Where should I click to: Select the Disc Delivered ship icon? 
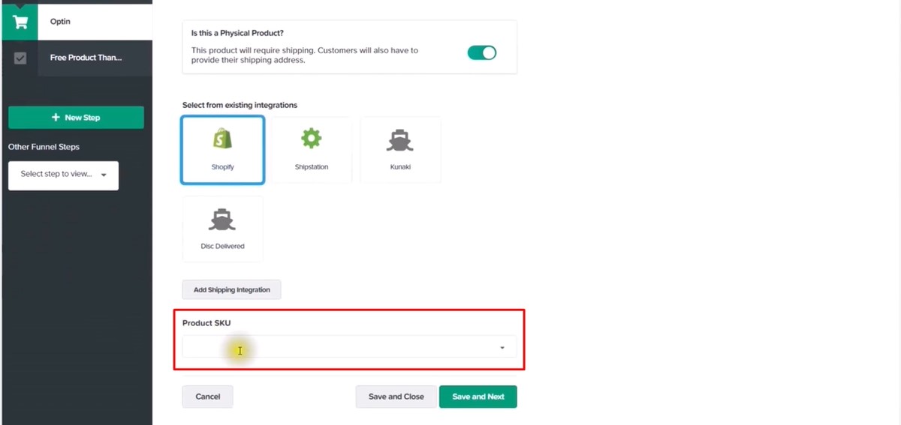click(x=222, y=219)
